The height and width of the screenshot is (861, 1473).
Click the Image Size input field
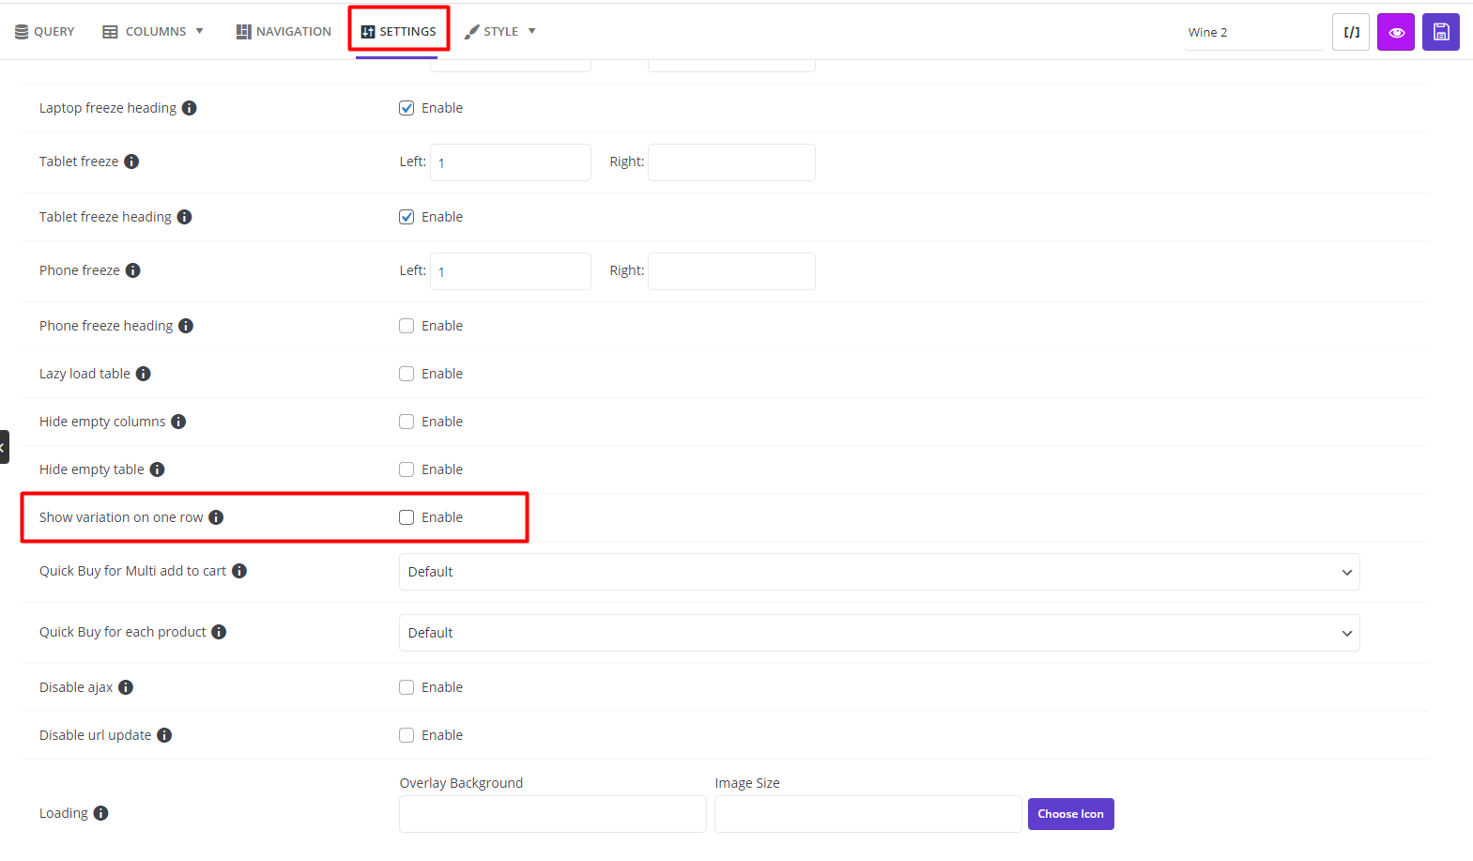click(868, 814)
